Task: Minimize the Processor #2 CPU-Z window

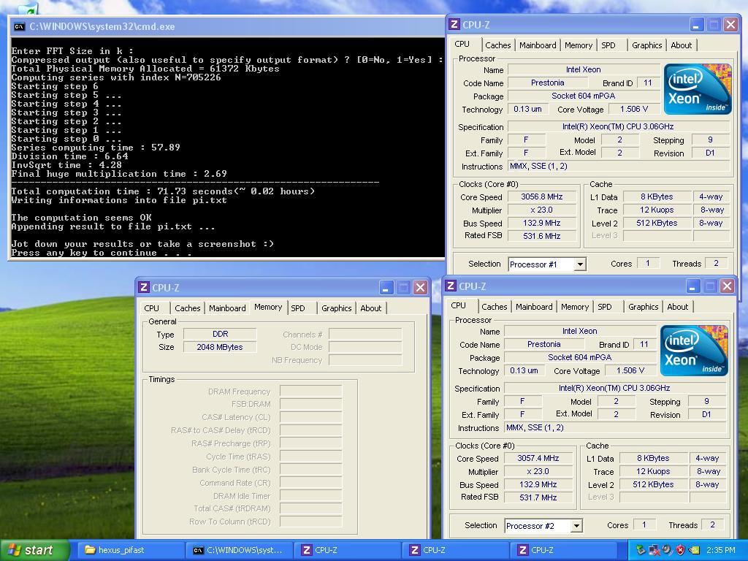Action: click(693, 286)
